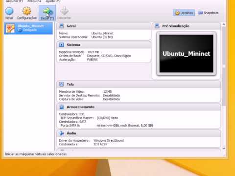The height and width of the screenshot is (176, 235).
Task: Open the Geral section heading
Action: pyautogui.click(x=71, y=26)
